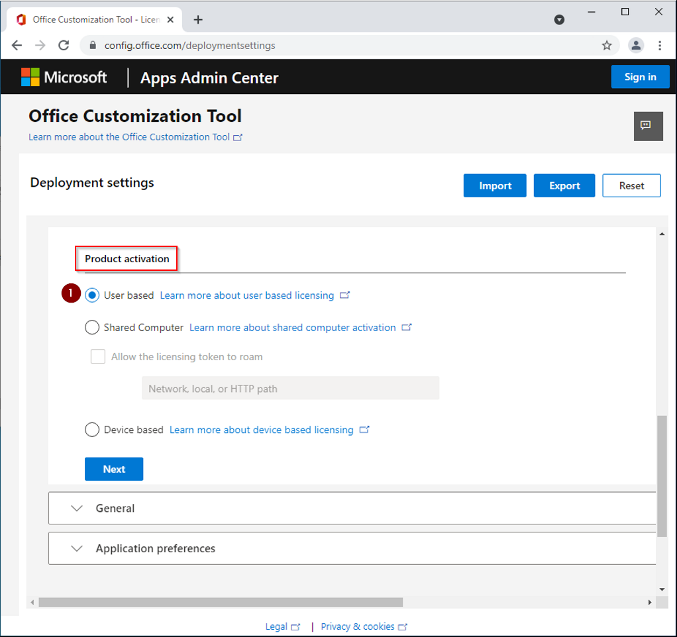Check Allow the licensing token to roam
The width and height of the screenshot is (677, 637).
[98, 357]
